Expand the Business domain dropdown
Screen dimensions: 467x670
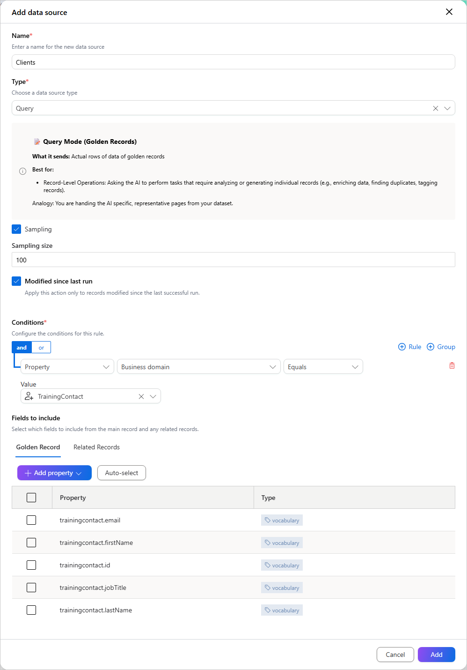point(199,367)
